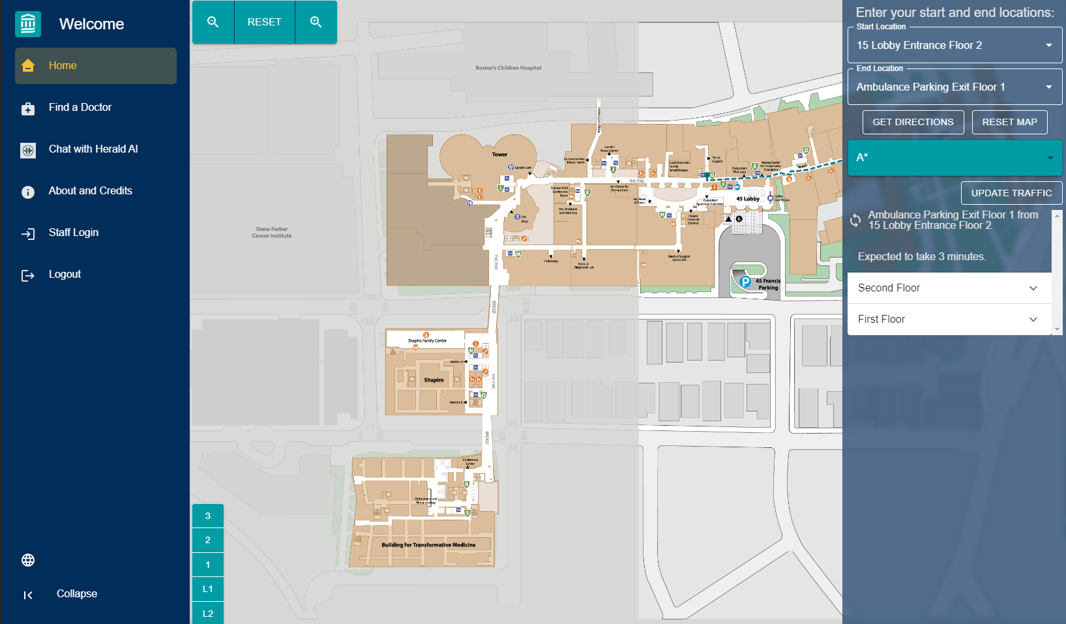Switch map to floor L1

208,589
